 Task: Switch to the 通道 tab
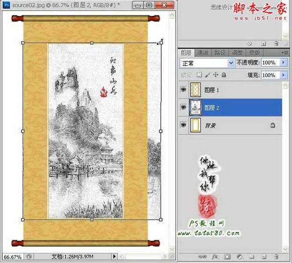203,53
